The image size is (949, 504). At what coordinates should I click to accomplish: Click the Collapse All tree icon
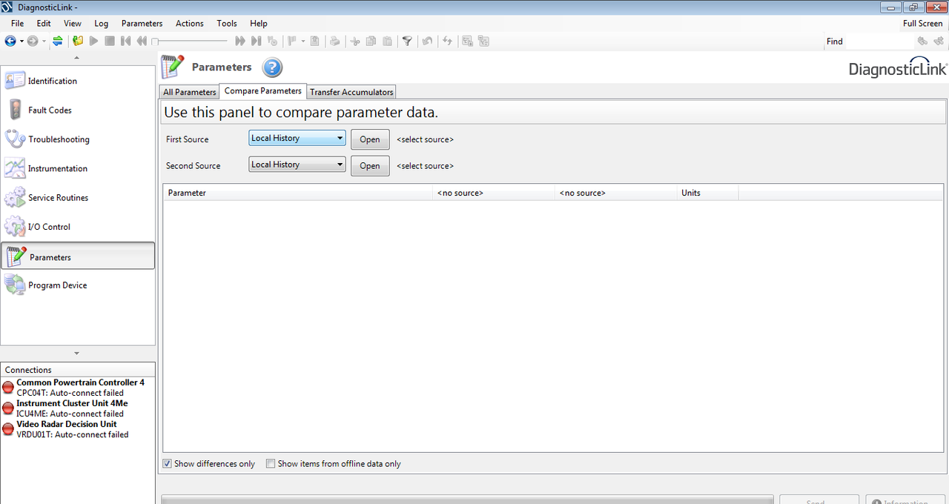pos(483,41)
